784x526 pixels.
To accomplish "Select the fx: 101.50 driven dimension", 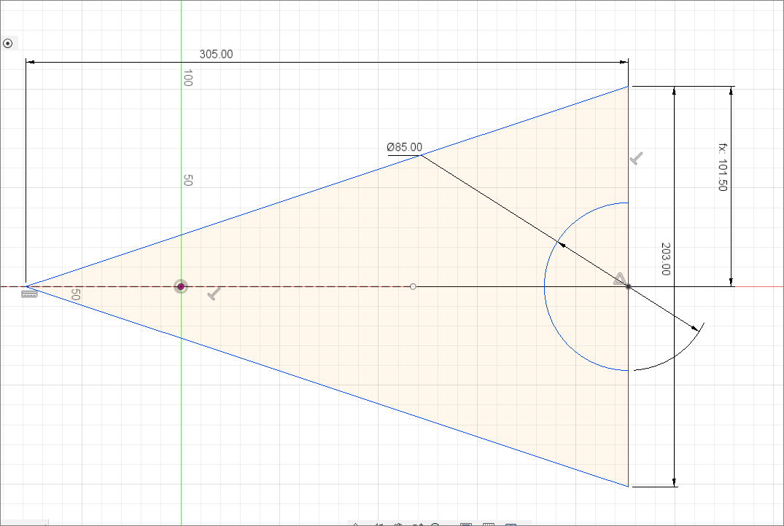I will pyautogui.click(x=723, y=167).
